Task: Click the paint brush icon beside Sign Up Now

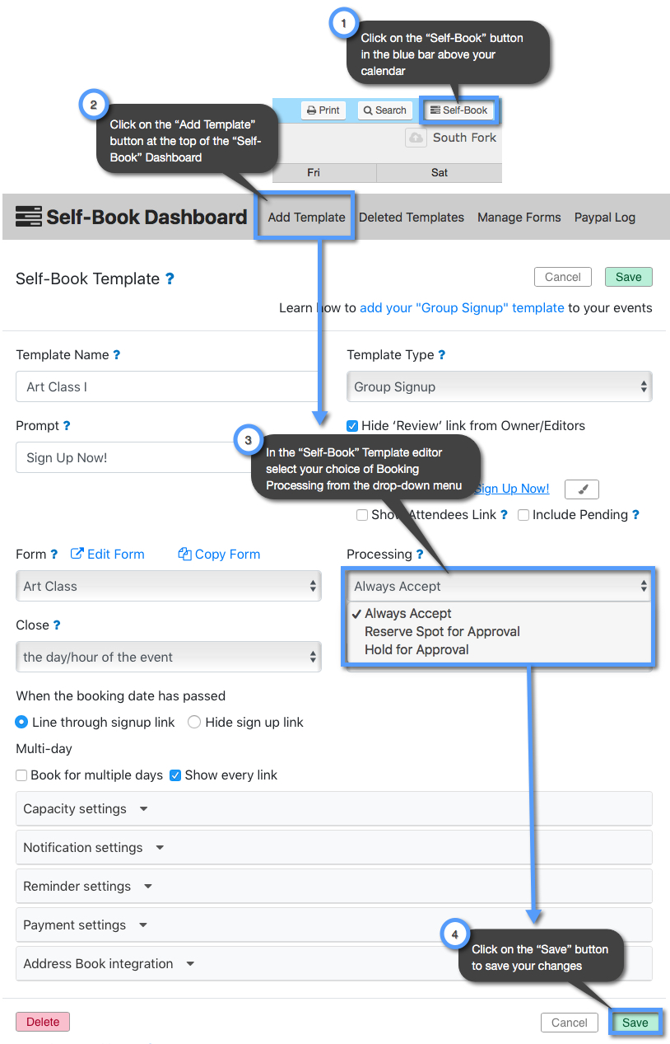Action: pos(581,489)
